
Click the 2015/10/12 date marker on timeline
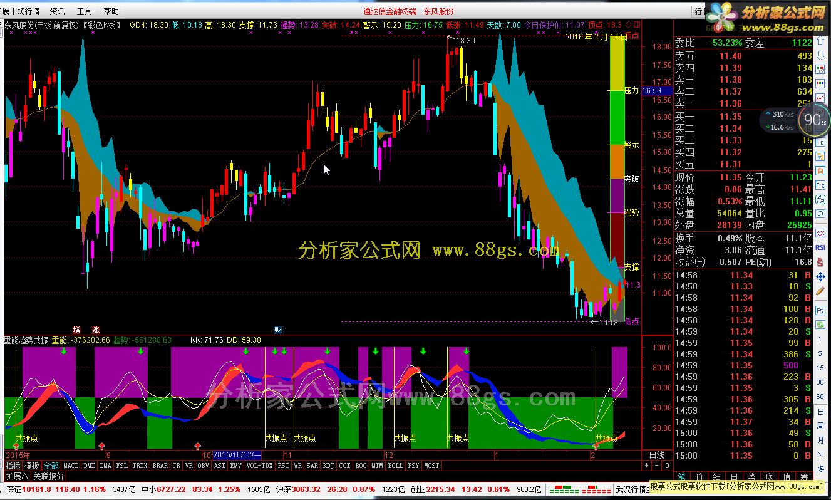point(237,454)
